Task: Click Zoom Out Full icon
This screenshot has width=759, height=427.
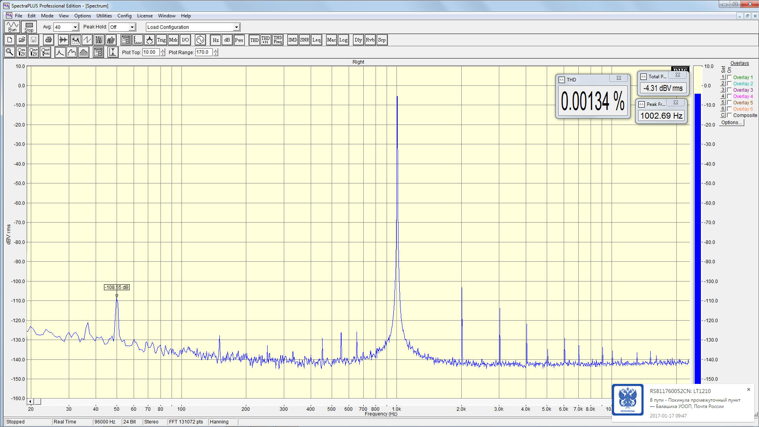Action: point(45,52)
